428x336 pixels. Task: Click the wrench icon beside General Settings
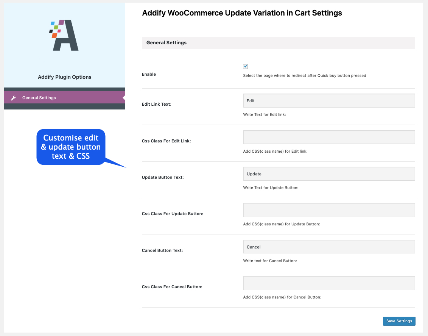click(x=14, y=97)
